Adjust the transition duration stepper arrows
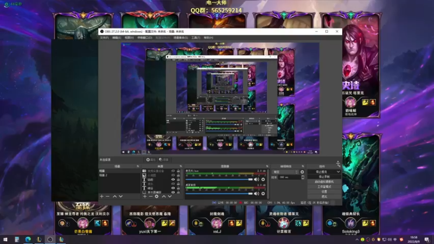434x244 pixels. coord(303,177)
